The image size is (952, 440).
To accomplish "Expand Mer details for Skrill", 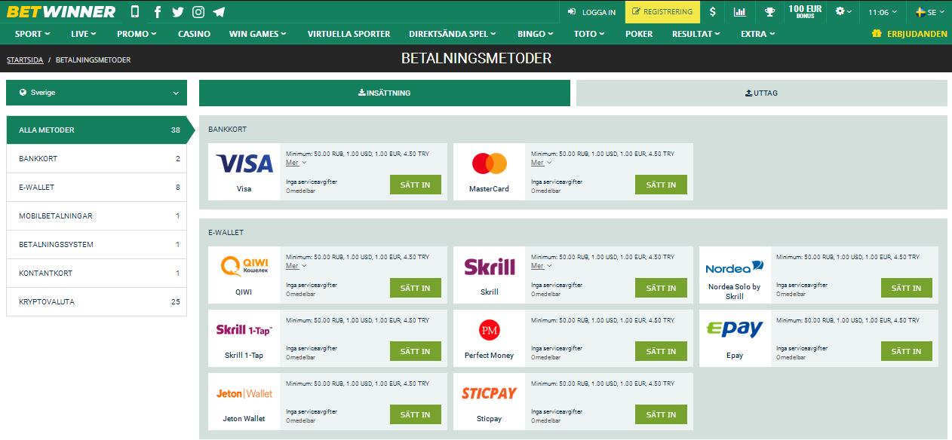I will (541, 266).
